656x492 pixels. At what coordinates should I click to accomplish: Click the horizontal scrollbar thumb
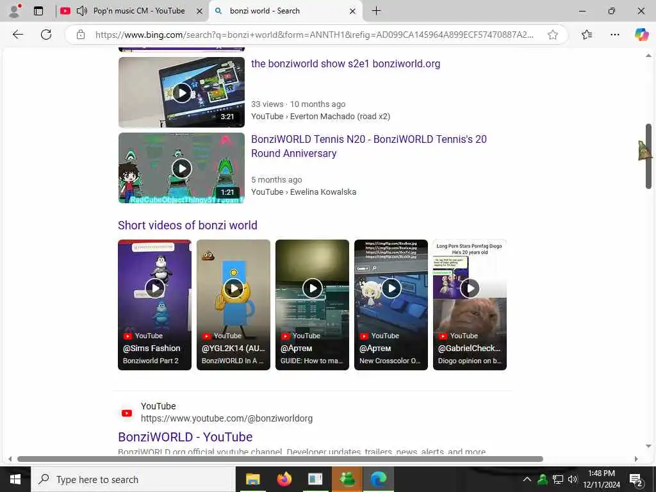pos(281,459)
